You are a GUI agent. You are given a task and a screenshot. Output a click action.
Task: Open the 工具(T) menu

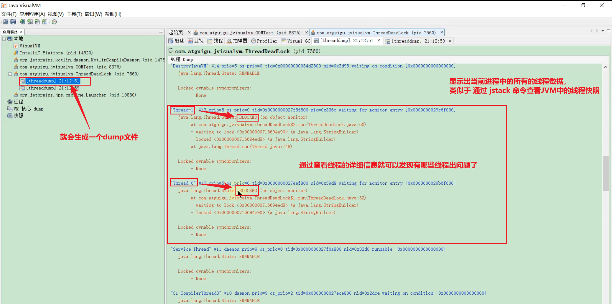74,14
